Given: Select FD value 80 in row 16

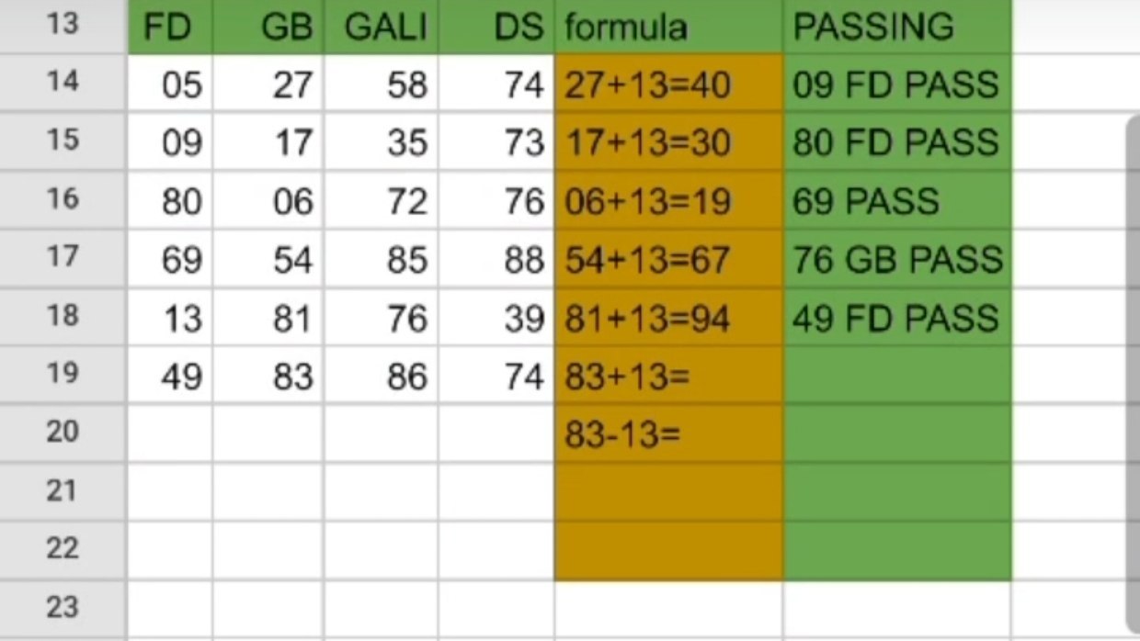Looking at the screenshot, I should click(170, 200).
